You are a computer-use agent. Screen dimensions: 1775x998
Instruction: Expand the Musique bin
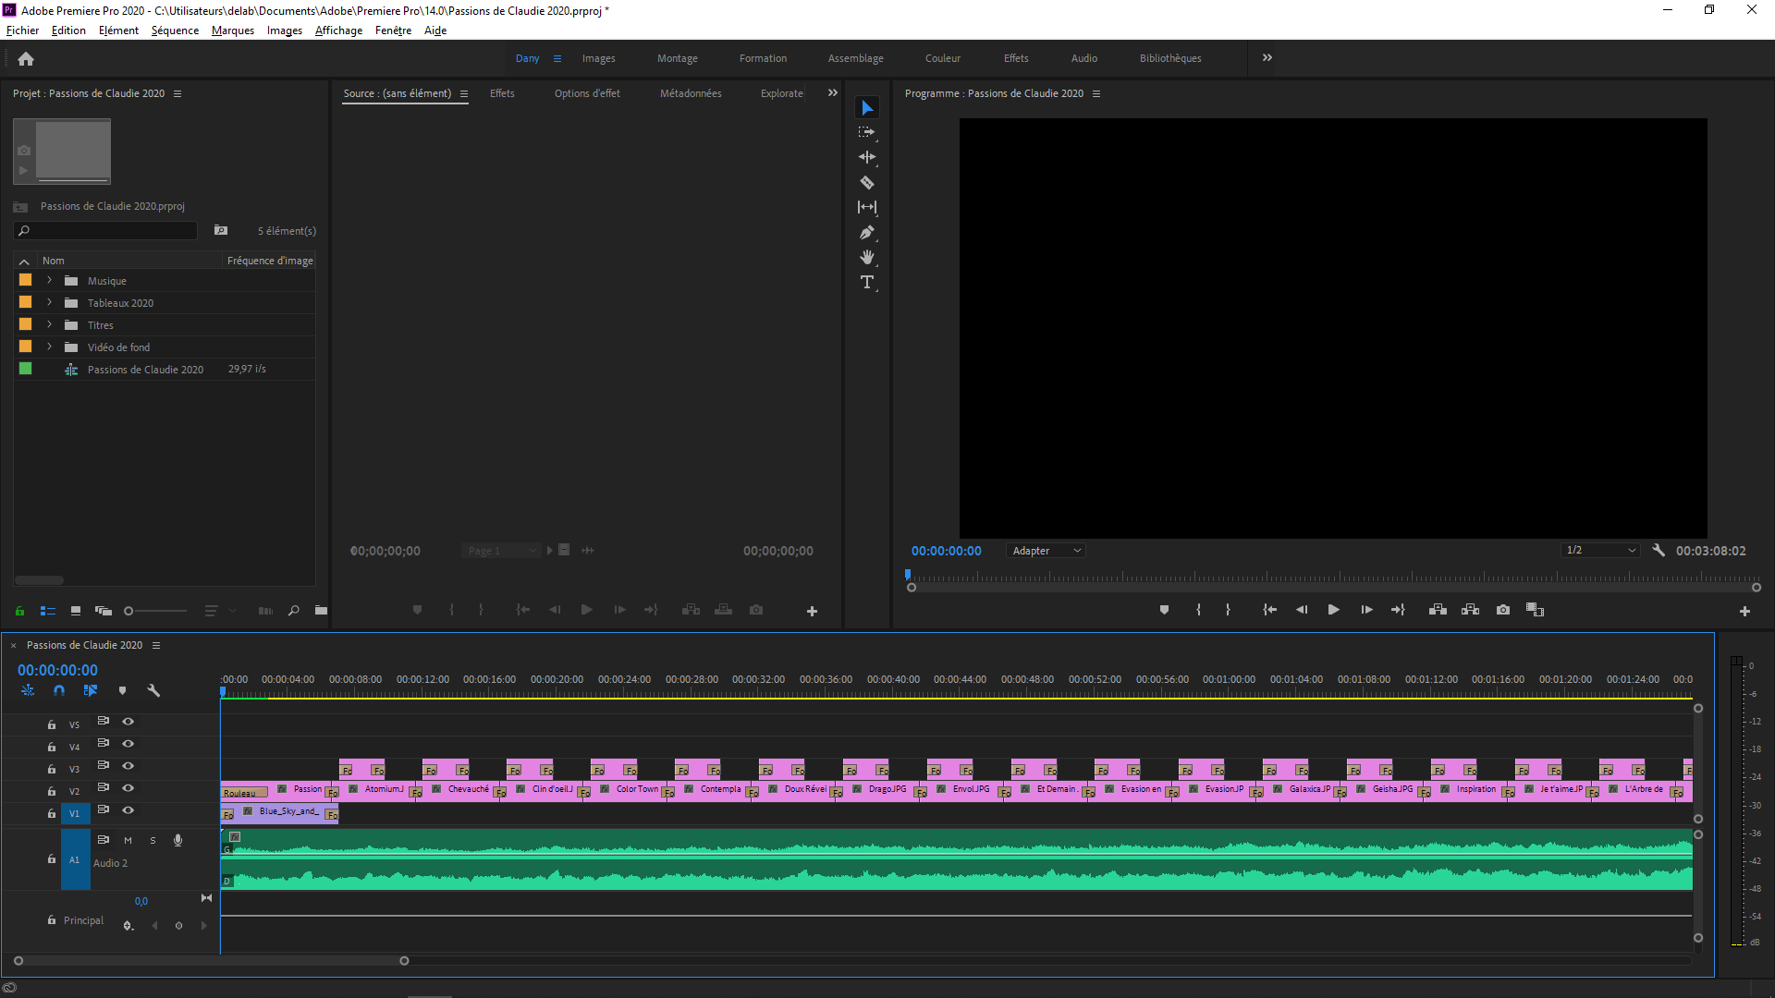(50, 280)
